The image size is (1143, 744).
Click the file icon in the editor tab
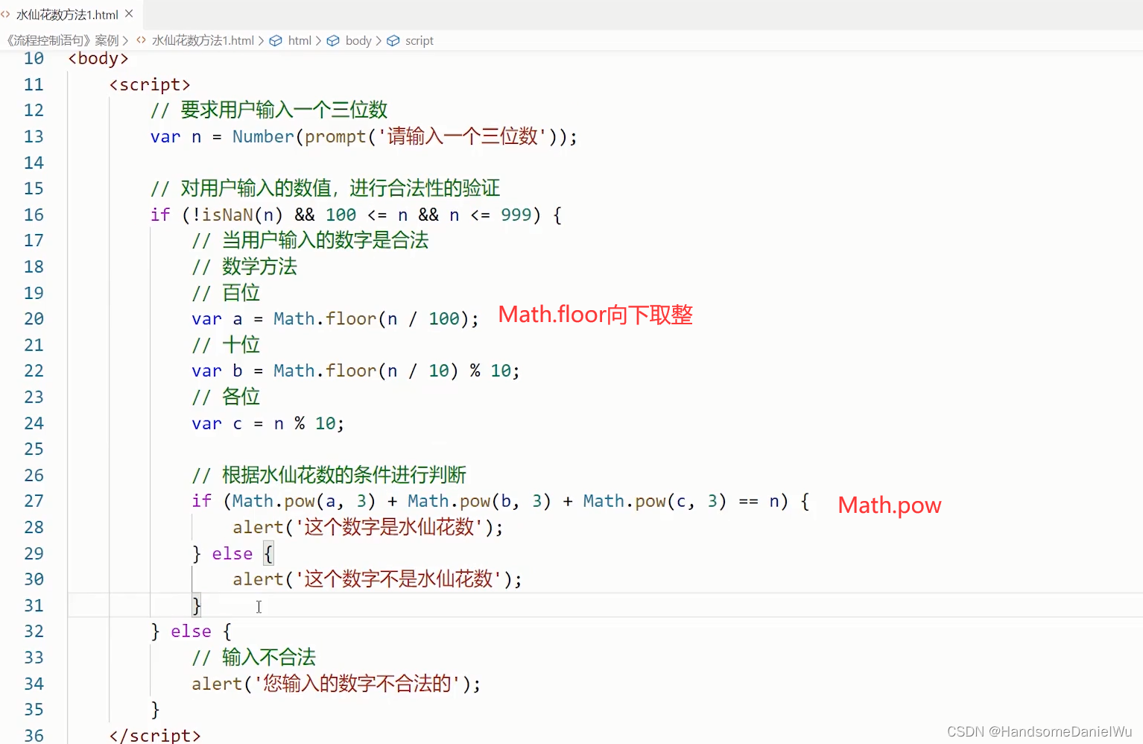pos(6,14)
